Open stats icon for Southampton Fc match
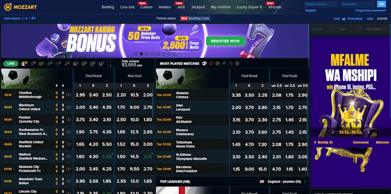 [x=68, y=132]
